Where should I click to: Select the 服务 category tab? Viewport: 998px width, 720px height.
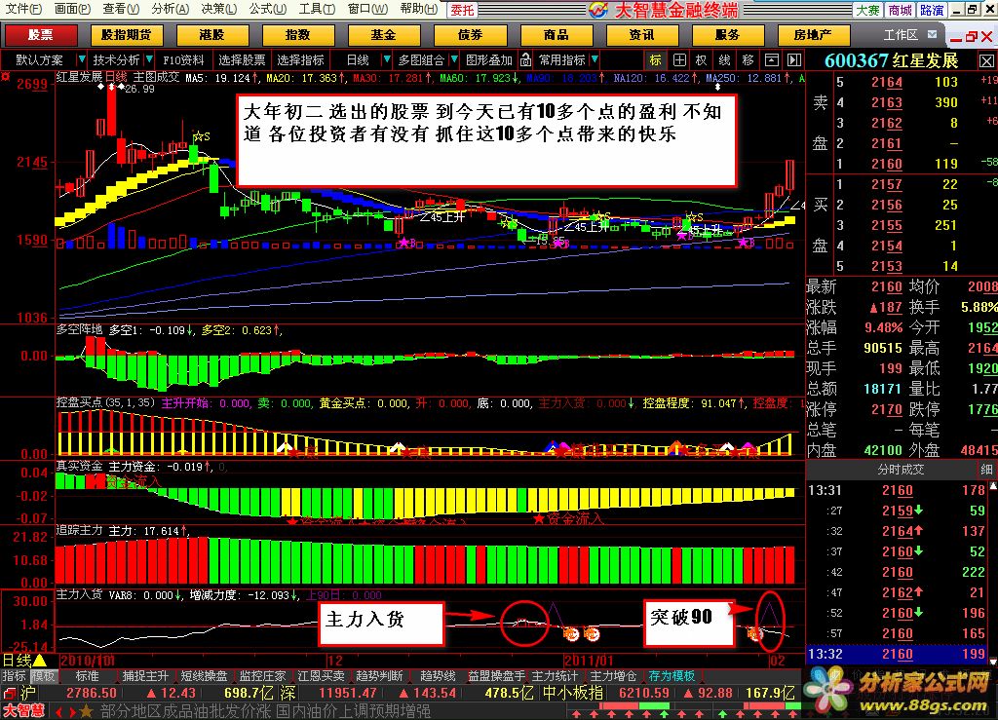(727, 35)
